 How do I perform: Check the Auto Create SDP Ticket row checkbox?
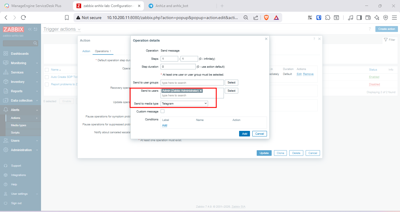[x=47, y=77]
